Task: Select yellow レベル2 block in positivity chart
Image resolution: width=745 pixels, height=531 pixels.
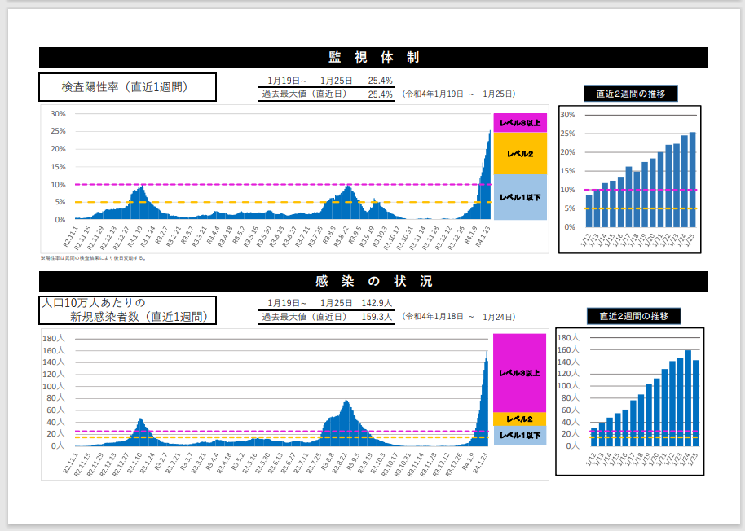Action: tap(520, 153)
